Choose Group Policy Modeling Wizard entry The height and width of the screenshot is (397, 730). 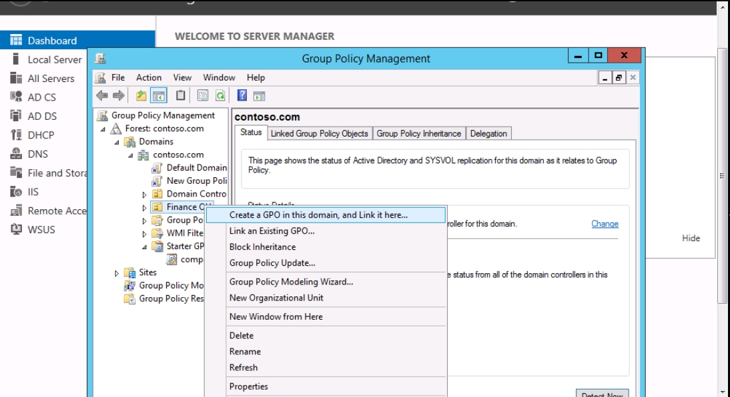(326, 282)
